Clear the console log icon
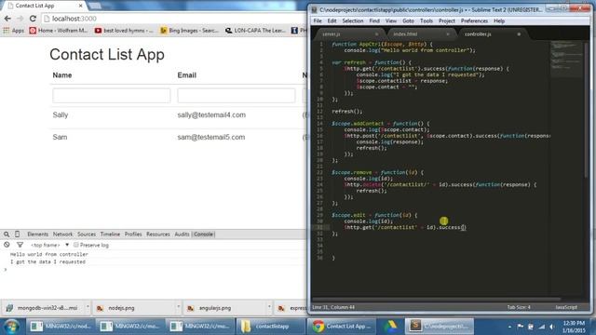 coord(7,245)
